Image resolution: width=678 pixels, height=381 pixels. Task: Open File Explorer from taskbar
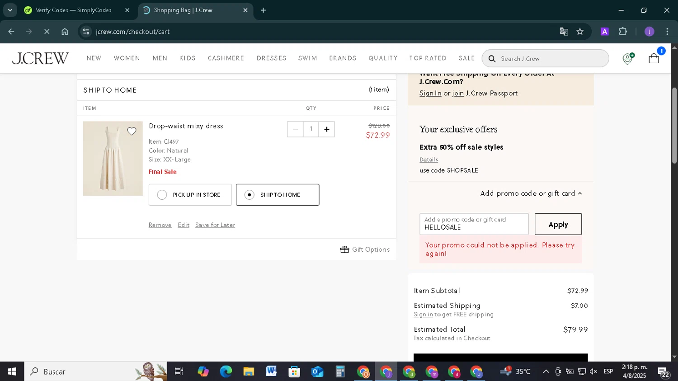249,372
